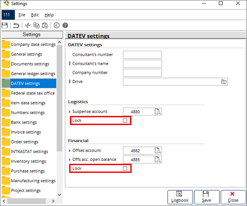This screenshot has height=206, width=247.
Task: Open Bank settings folder icon
Action: point(6,122)
